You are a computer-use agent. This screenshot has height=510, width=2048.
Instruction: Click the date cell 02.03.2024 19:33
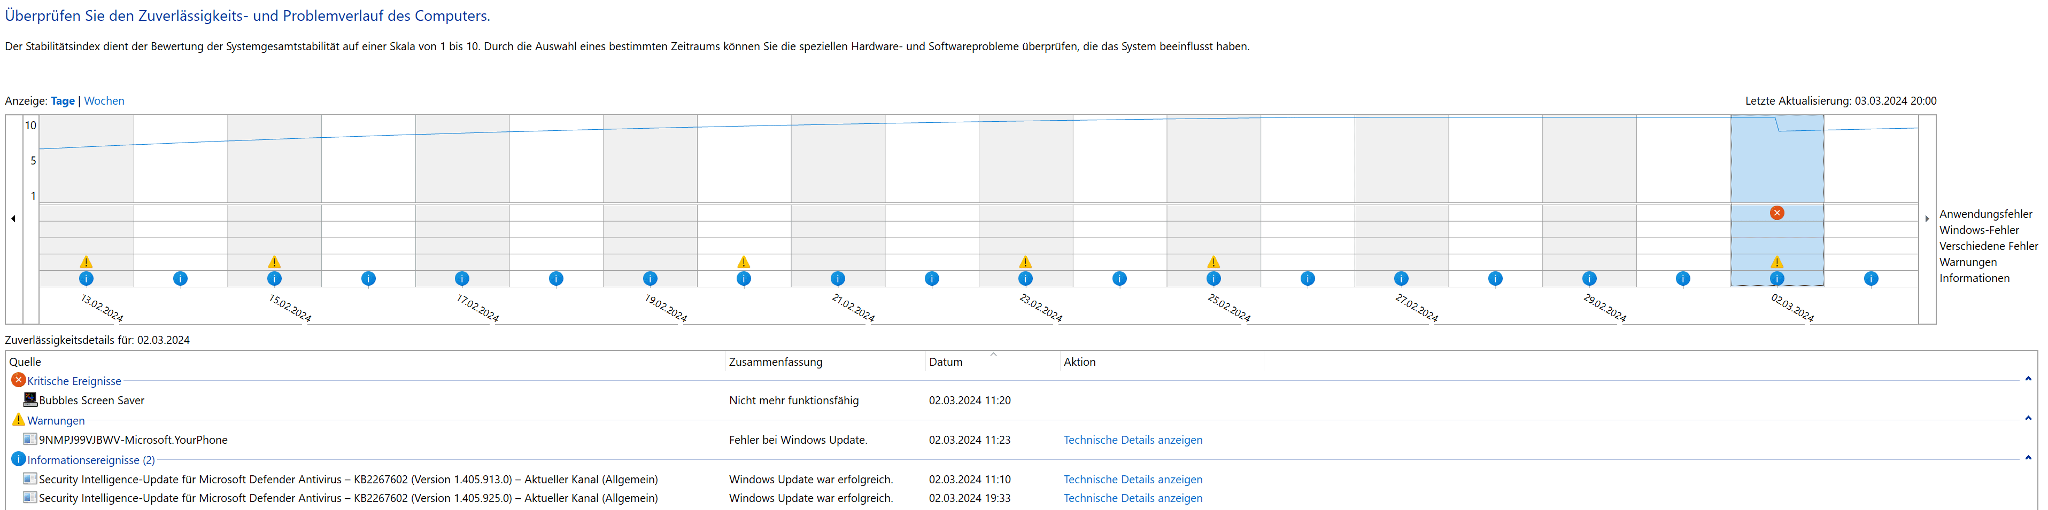(970, 499)
